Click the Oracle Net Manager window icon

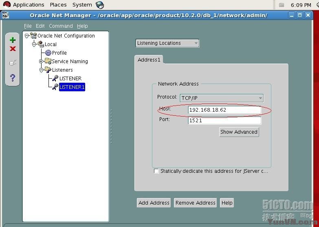point(6,15)
